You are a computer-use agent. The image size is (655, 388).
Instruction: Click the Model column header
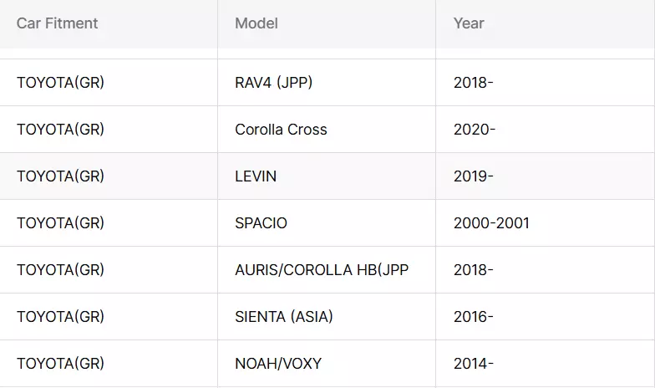coord(256,23)
